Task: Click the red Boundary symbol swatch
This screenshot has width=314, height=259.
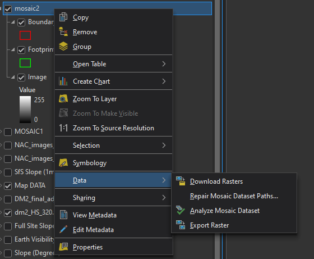Action: point(25,35)
